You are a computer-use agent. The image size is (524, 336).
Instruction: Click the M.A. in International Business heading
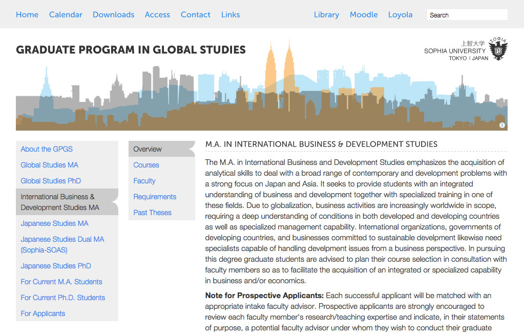pos(322,144)
